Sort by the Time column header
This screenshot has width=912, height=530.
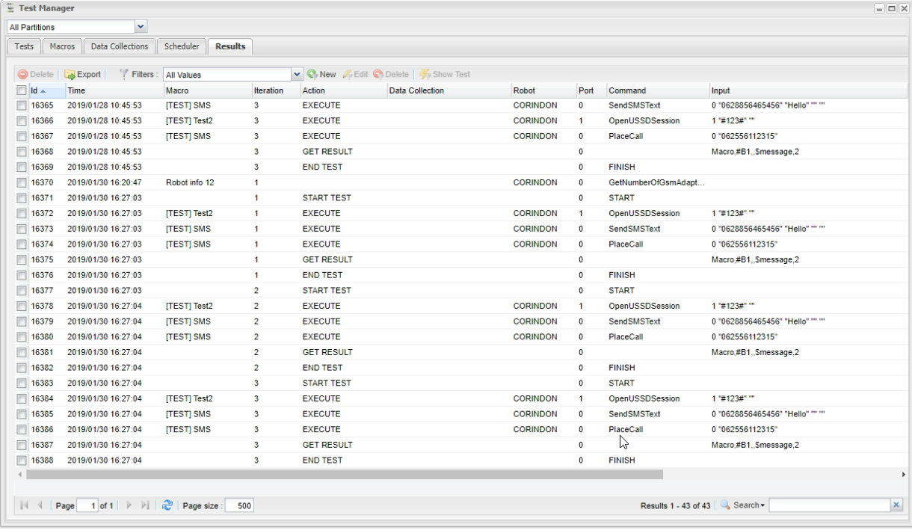click(113, 90)
